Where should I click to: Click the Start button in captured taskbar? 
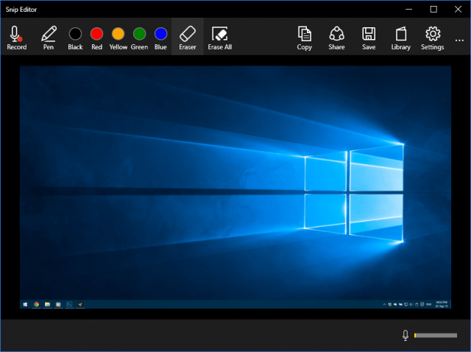[25, 304]
